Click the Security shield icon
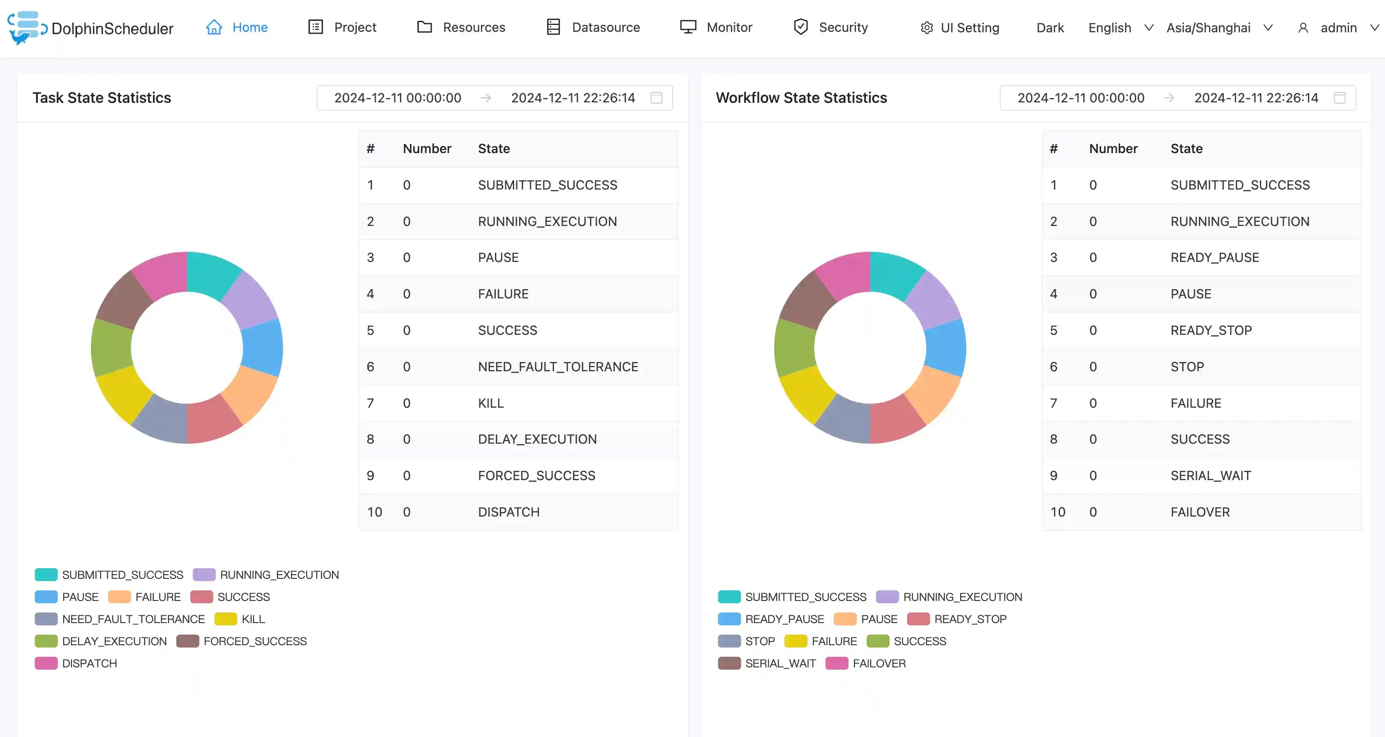 point(801,27)
